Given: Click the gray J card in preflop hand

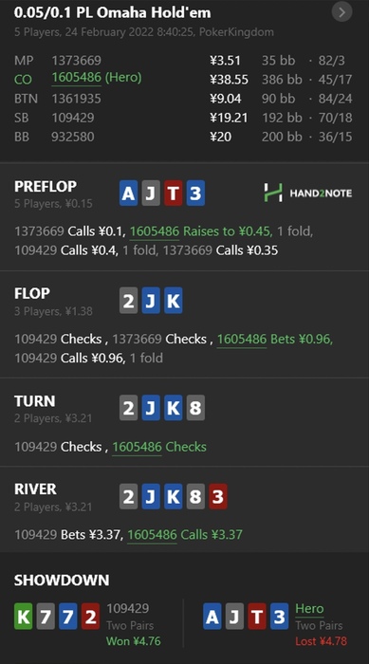Looking at the screenshot, I should [151, 194].
